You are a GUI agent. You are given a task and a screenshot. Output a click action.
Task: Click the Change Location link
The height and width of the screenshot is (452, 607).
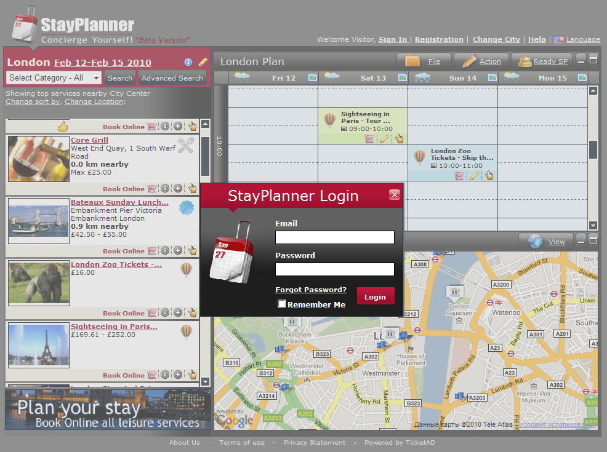coord(94,101)
